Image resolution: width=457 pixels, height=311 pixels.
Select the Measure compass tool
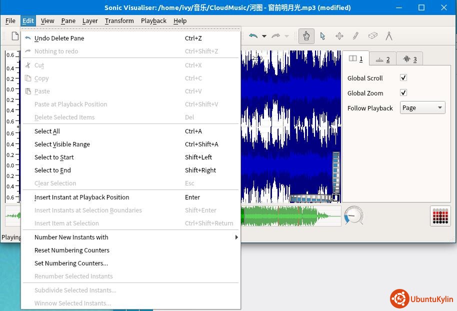388,36
